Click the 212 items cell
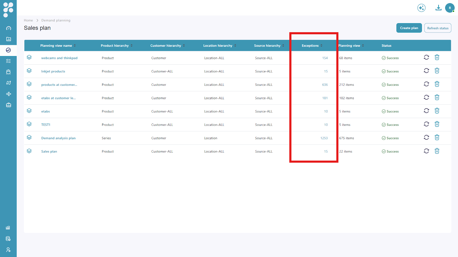Viewport: 458px width, 257px height. tap(346, 85)
